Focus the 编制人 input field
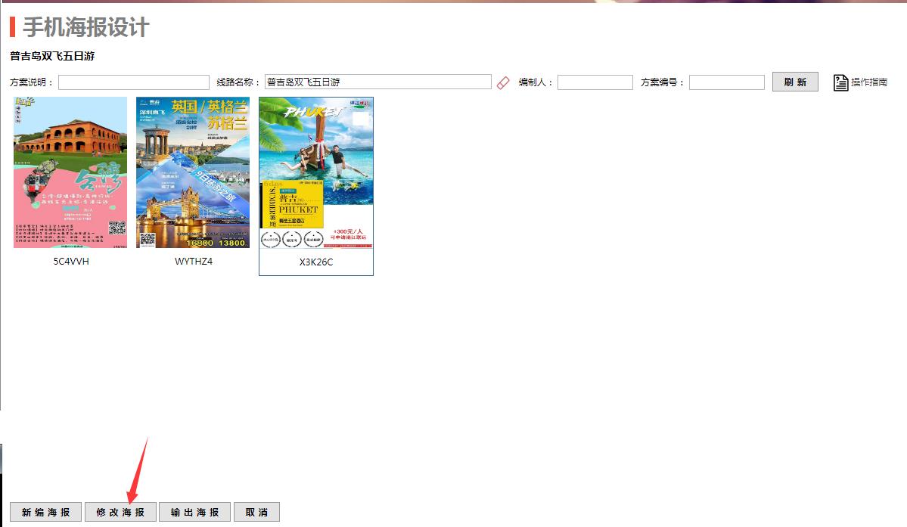The width and height of the screenshot is (907, 527). coord(595,82)
